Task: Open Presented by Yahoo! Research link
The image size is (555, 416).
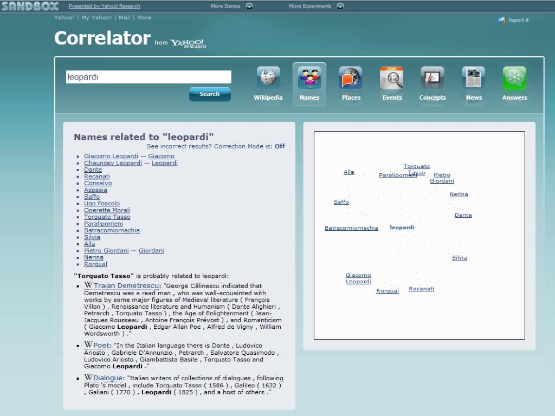Action: pyautogui.click(x=105, y=6)
